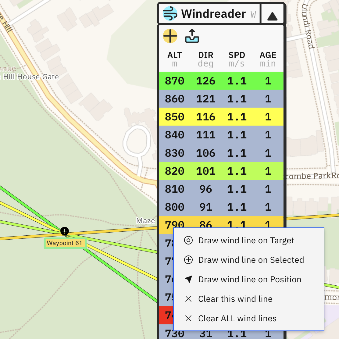This screenshot has height=339, width=339.
Task: Select the 800 m altitude row
Action: click(221, 207)
